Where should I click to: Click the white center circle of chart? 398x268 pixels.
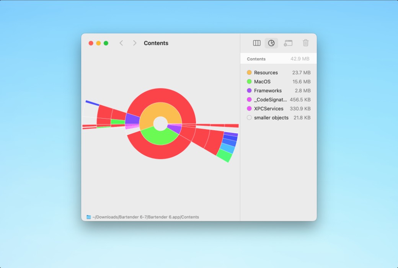point(160,124)
